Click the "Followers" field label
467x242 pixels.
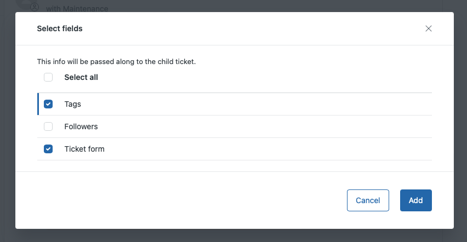pos(81,126)
